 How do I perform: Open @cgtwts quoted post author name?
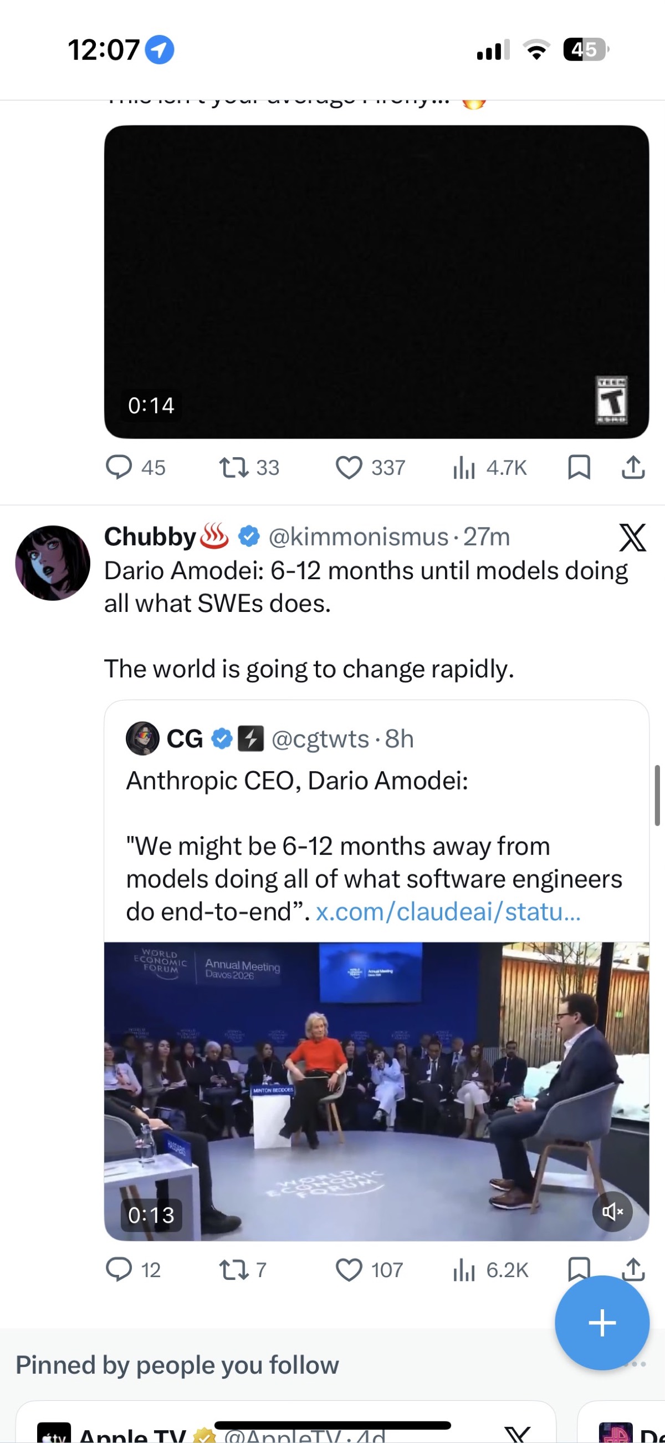pyautogui.click(x=185, y=739)
